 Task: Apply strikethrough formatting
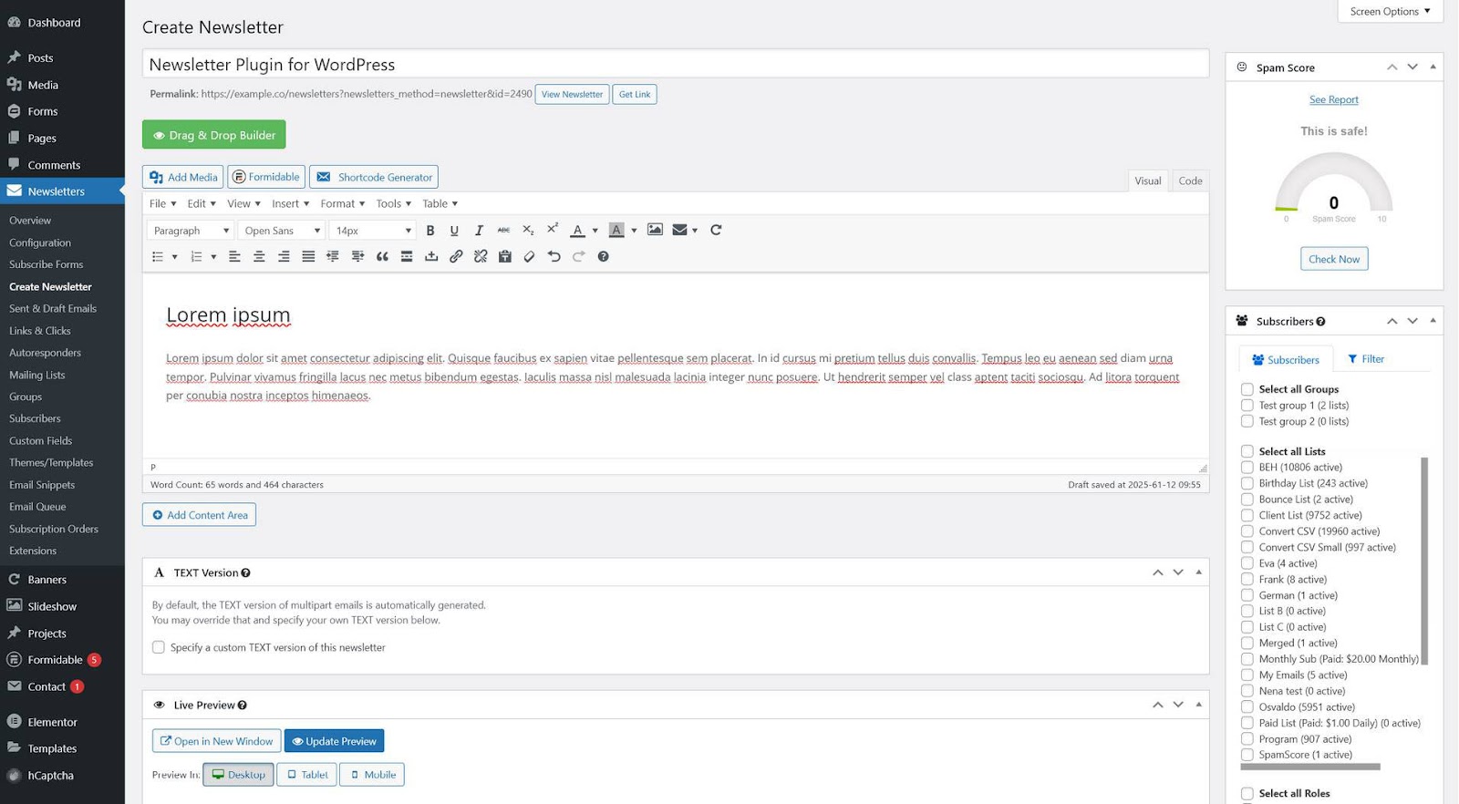coord(503,231)
